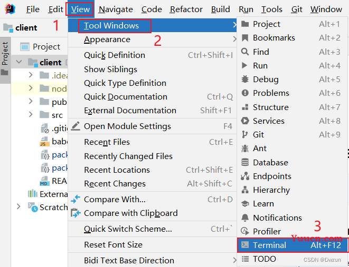
Task: Click the External Libraries bars icon
Action: coord(33,194)
